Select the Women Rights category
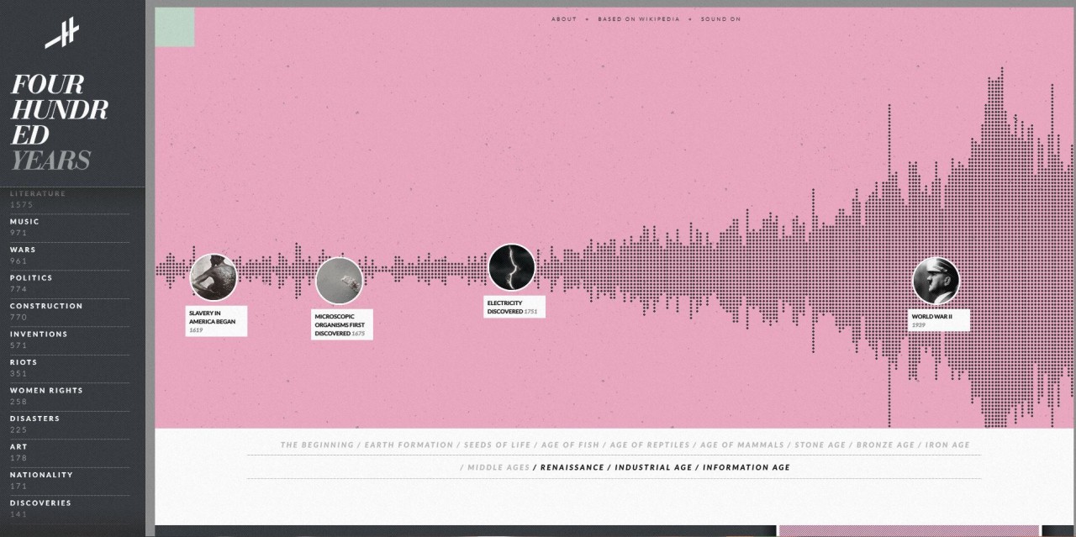This screenshot has width=1076, height=537. pos(46,391)
